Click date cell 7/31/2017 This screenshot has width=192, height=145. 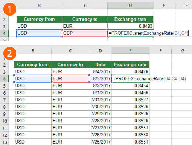point(100,100)
